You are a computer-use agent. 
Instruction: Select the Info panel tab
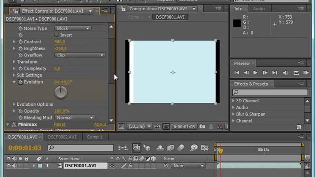[238, 9]
